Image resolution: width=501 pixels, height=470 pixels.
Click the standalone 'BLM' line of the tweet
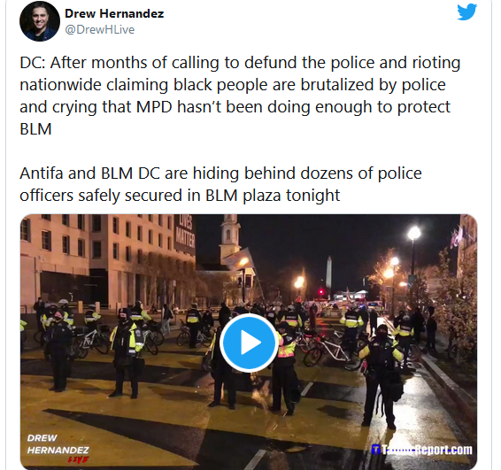[x=35, y=129]
